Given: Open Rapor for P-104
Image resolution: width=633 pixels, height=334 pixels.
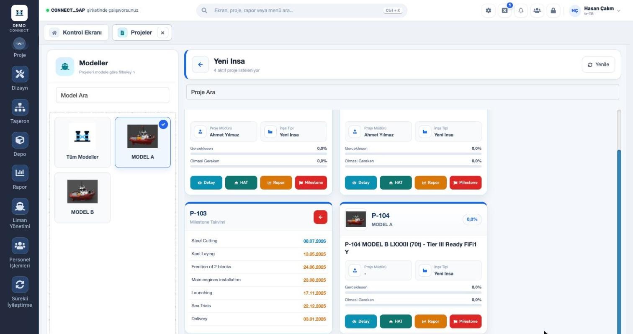Looking at the screenshot, I should pos(430,321).
